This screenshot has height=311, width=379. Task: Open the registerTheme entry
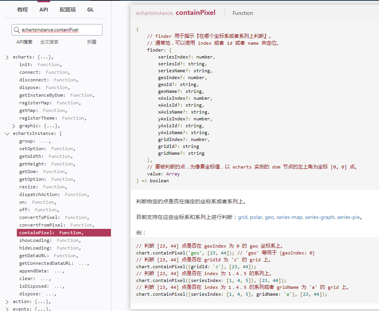tap(53, 118)
